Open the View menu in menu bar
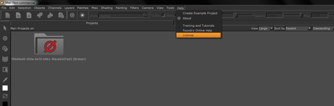Screen dimensions: 334x106 click(160, 8)
